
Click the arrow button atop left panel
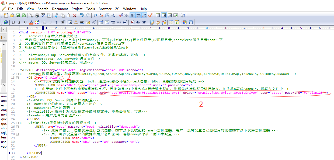(4, 29)
